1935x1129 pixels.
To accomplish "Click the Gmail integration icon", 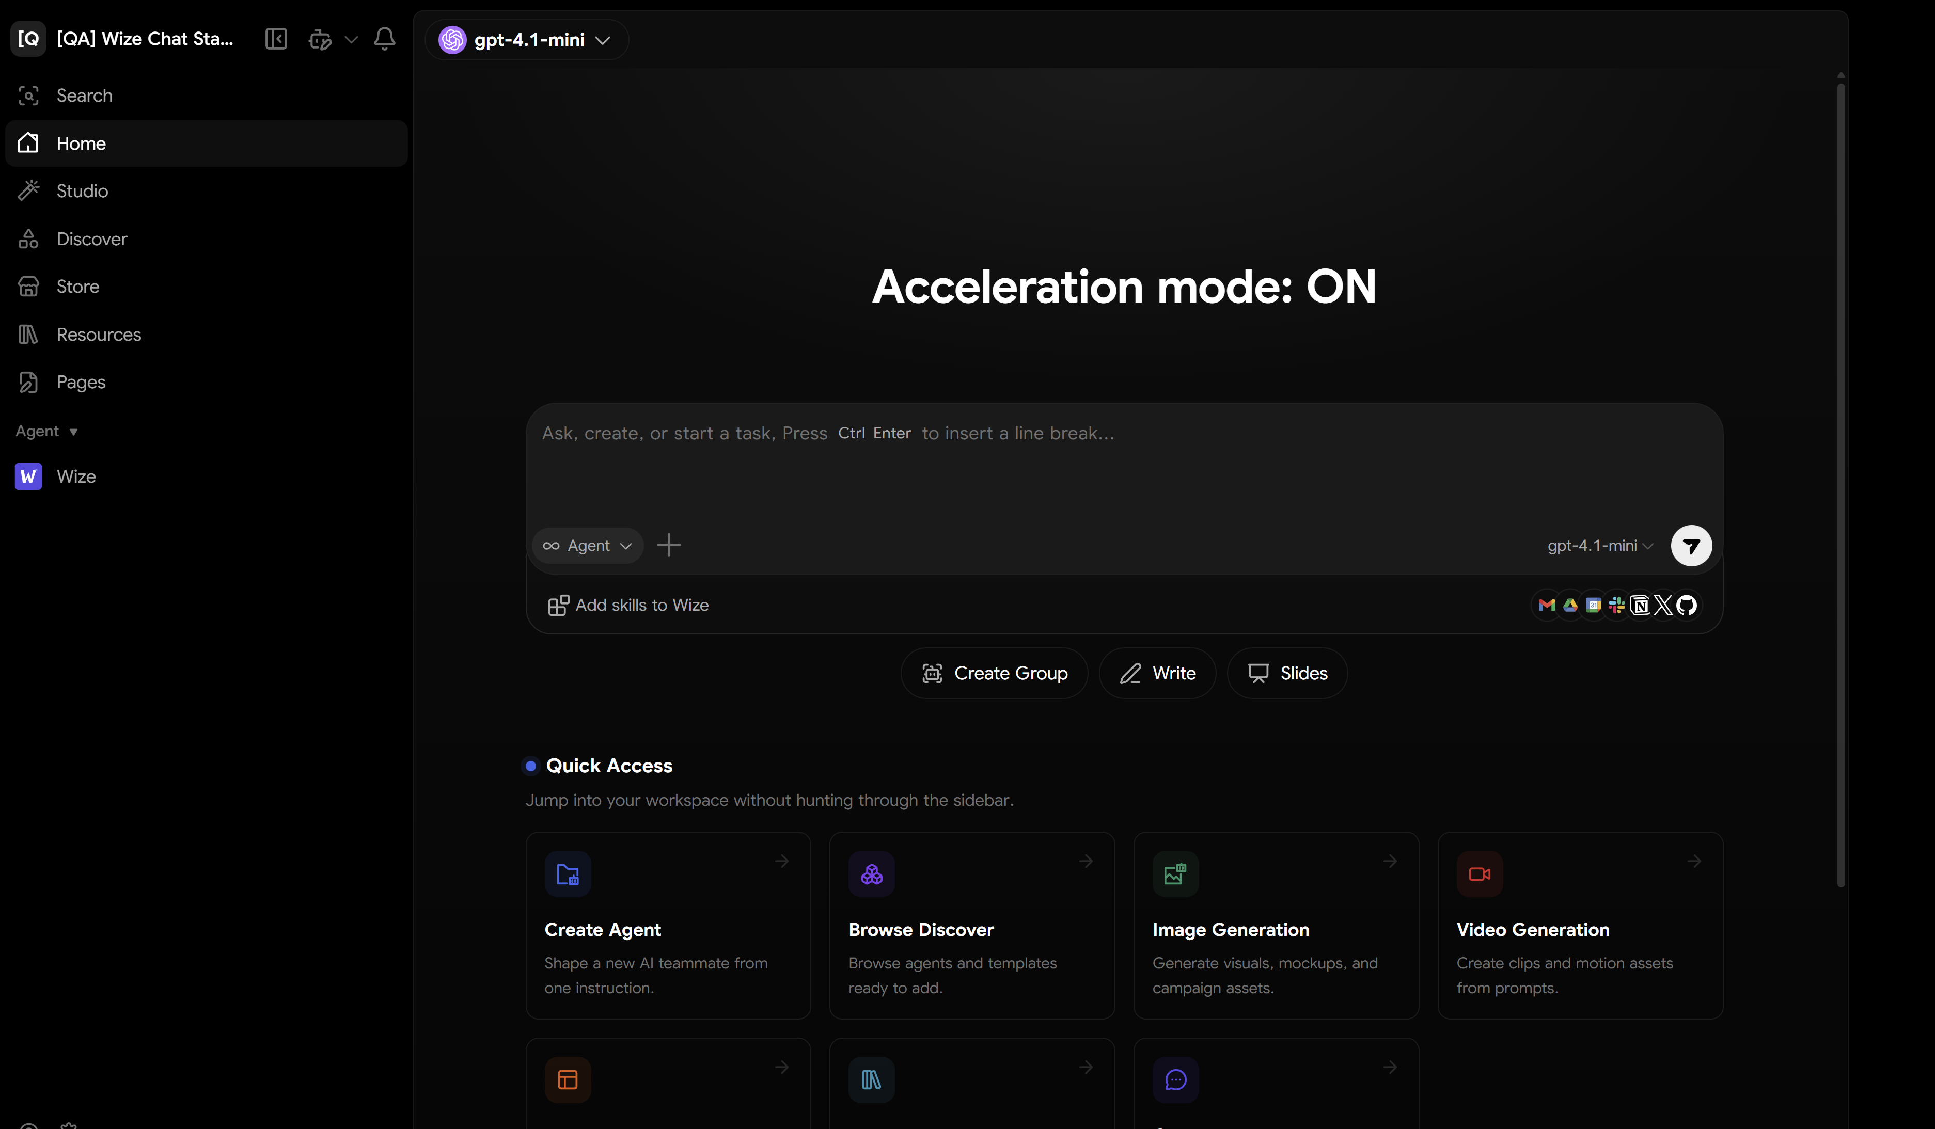I will tap(1547, 606).
